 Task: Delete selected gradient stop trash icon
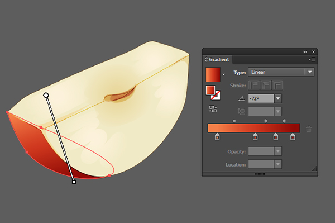pos(309,129)
